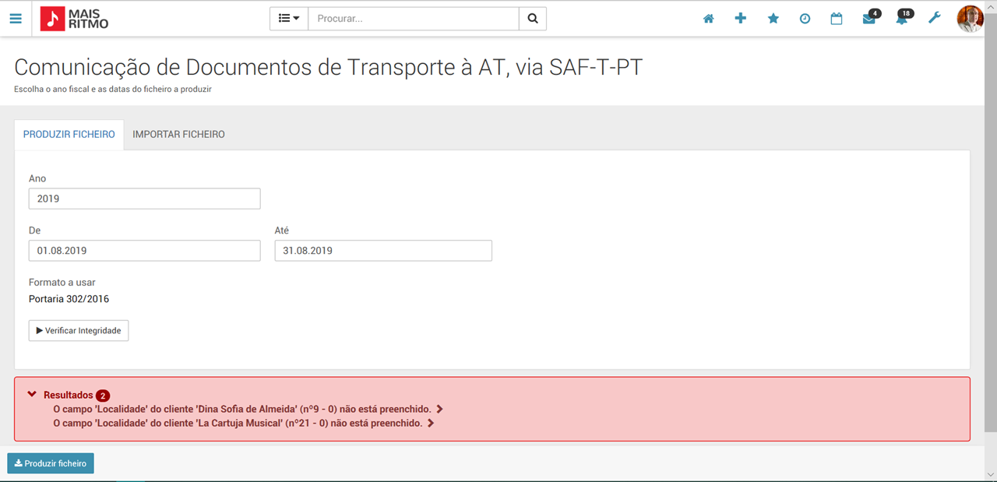Screen dimensions: 997x482
Task: Click the search magnifier button
Action: [x=533, y=19]
